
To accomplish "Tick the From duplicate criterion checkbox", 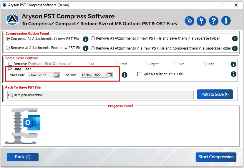I will pyautogui.click(x=117, y=64).
